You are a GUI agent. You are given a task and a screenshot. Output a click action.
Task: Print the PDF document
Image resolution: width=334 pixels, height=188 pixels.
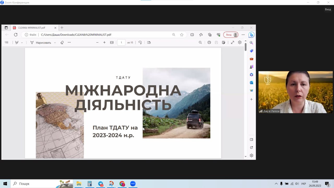[209, 43]
